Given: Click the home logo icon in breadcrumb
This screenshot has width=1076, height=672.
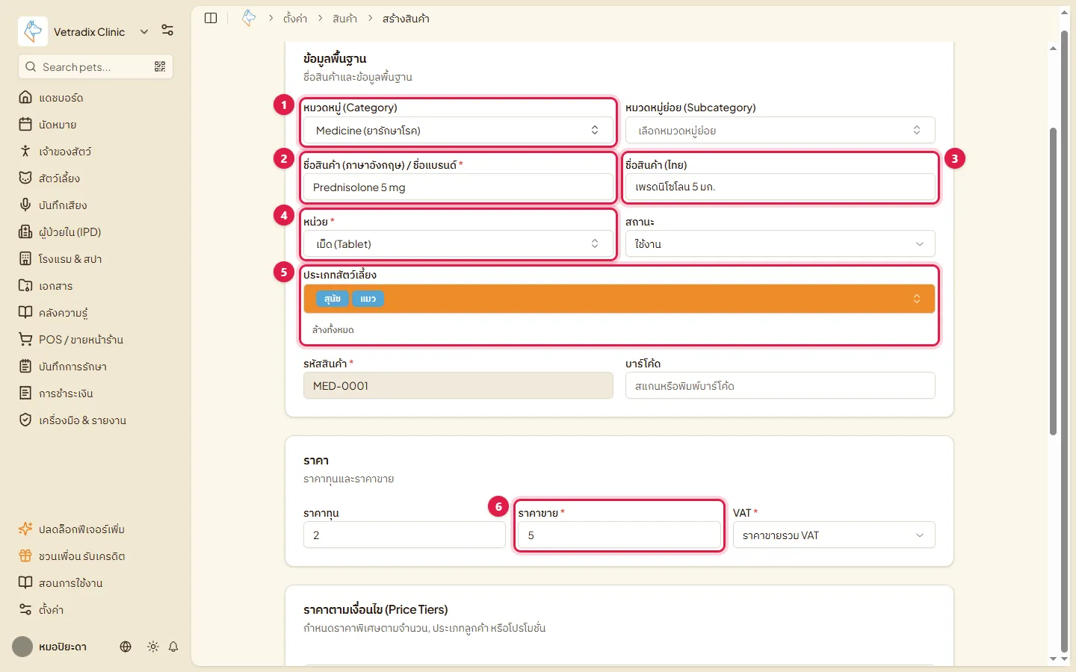Looking at the screenshot, I should (x=249, y=18).
